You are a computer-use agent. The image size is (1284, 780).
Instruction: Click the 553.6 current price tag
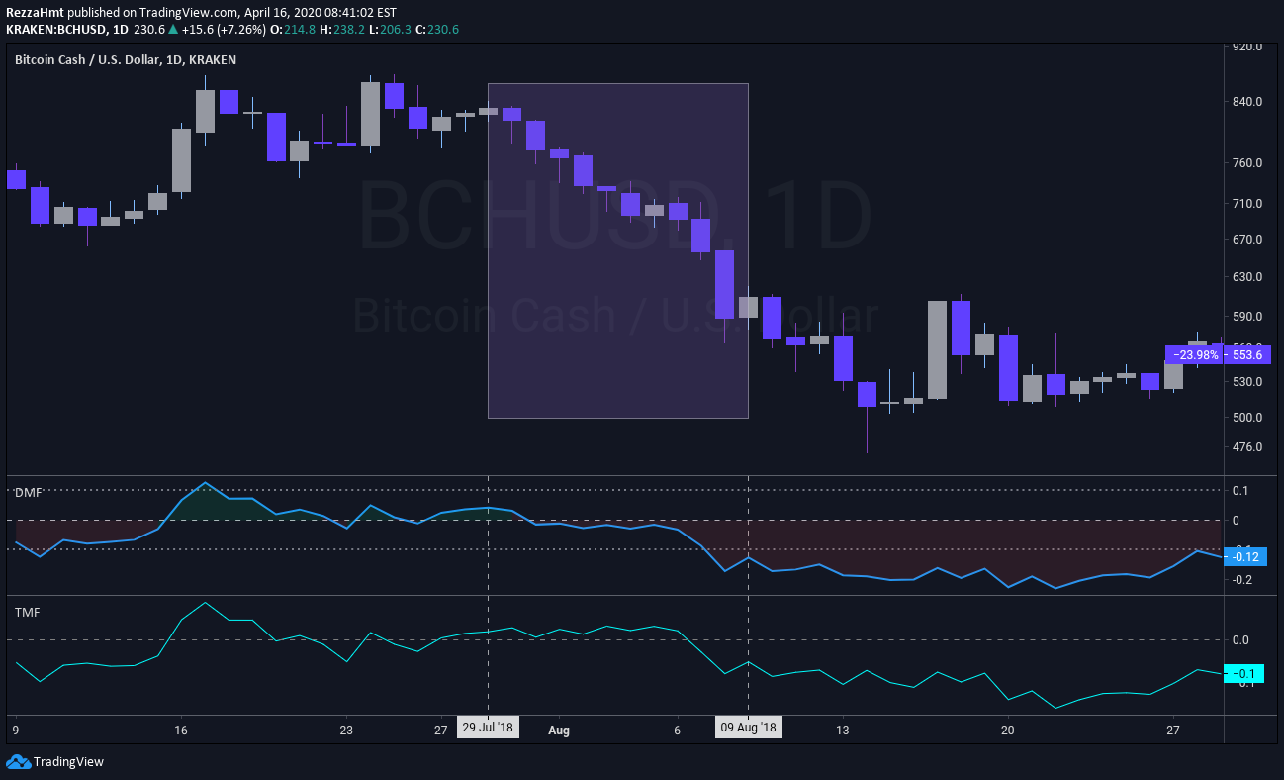point(1248,354)
